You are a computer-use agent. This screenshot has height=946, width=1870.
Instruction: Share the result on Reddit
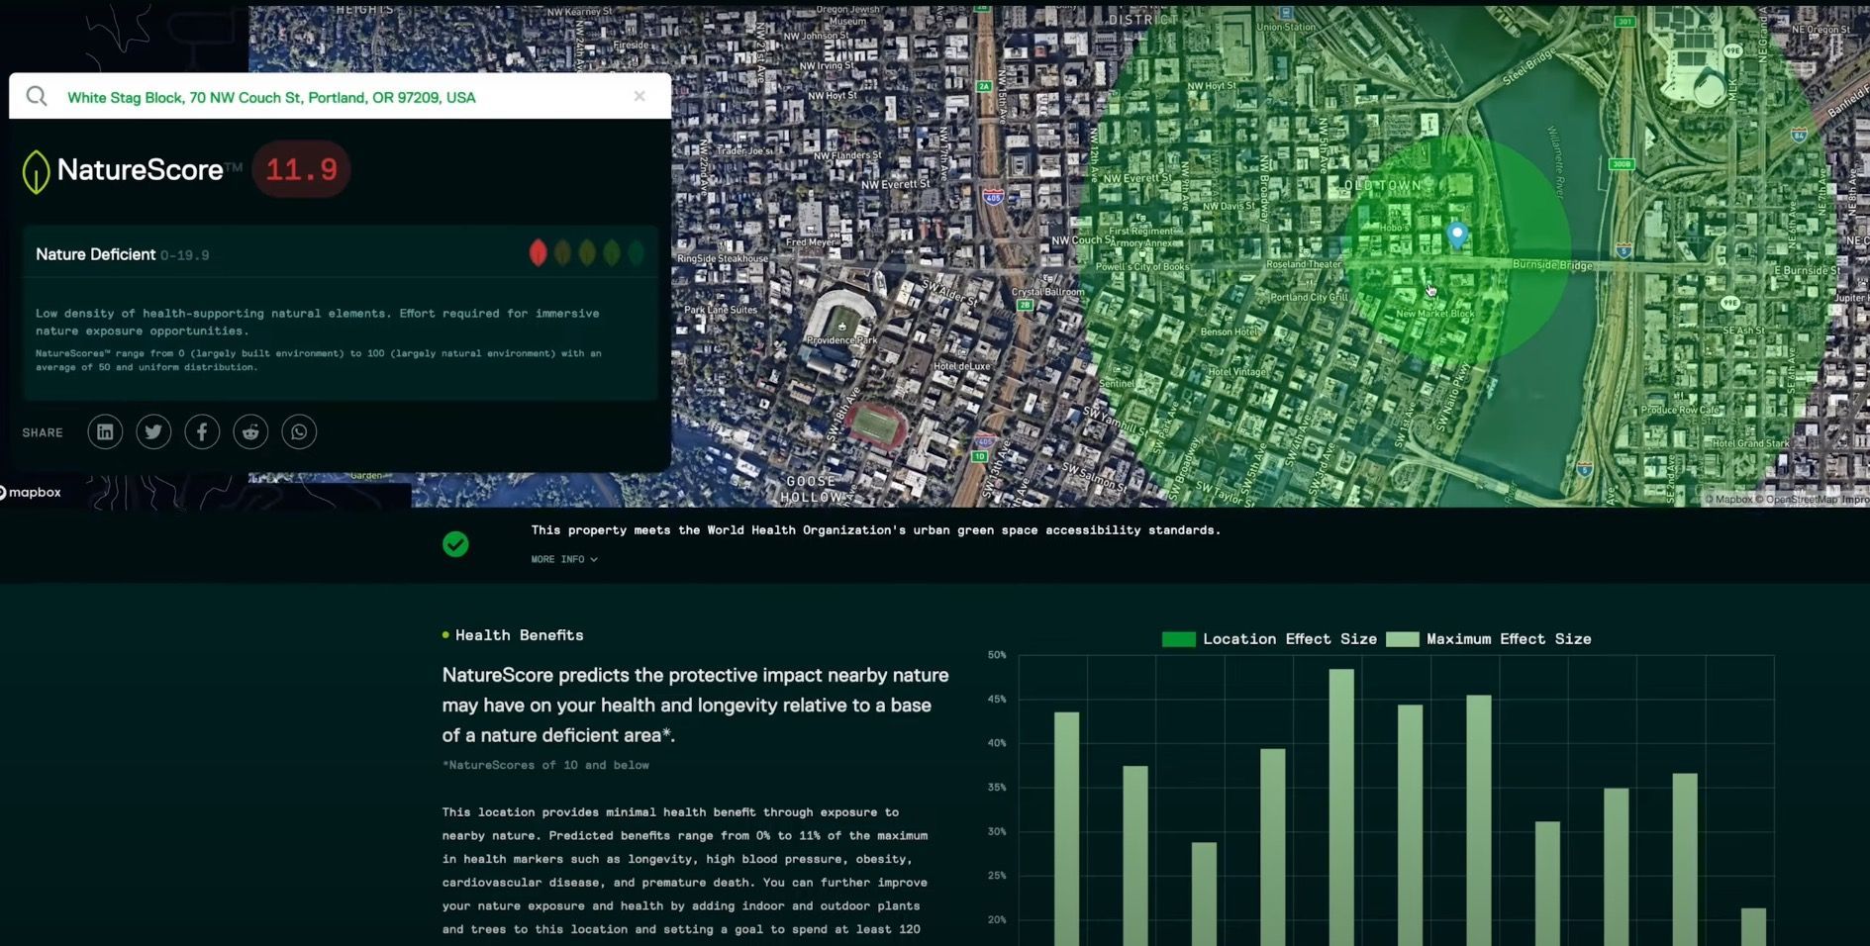click(250, 431)
